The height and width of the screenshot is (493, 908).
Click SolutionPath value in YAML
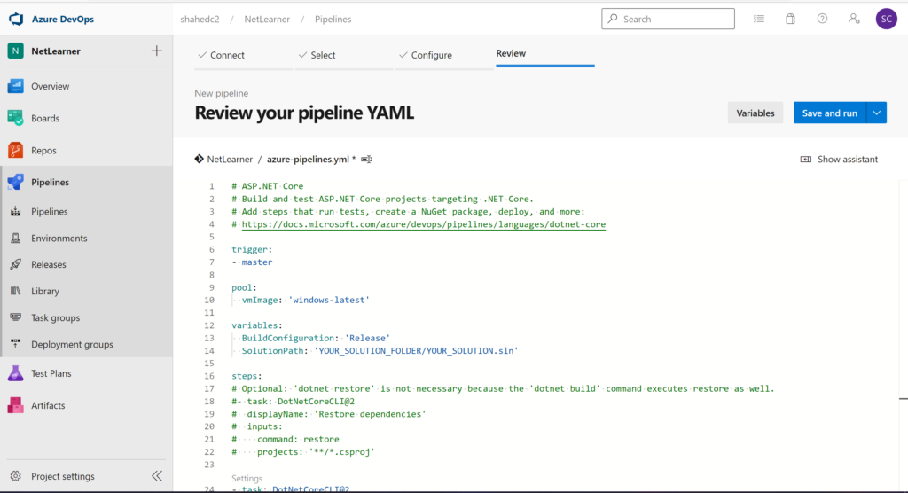coord(417,351)
